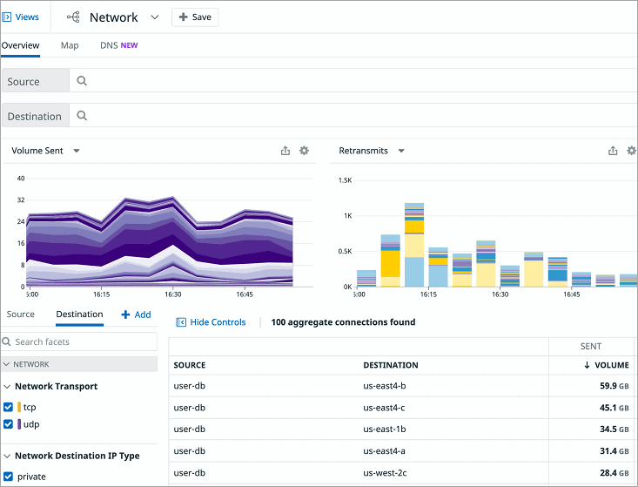Click the Add facet link
The height and width of the screenshot is (487, 638).
pyautogui.click(x=143, y=315)
